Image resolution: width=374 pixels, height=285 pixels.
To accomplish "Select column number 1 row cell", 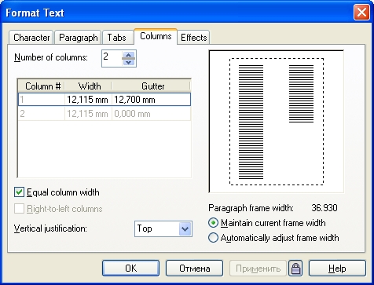I will click(42, 100).
